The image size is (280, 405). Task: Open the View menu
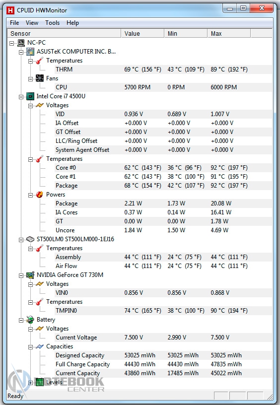32,23
